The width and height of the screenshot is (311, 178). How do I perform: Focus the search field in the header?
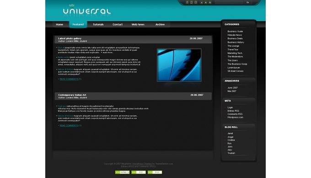click(x=229, y=2)
